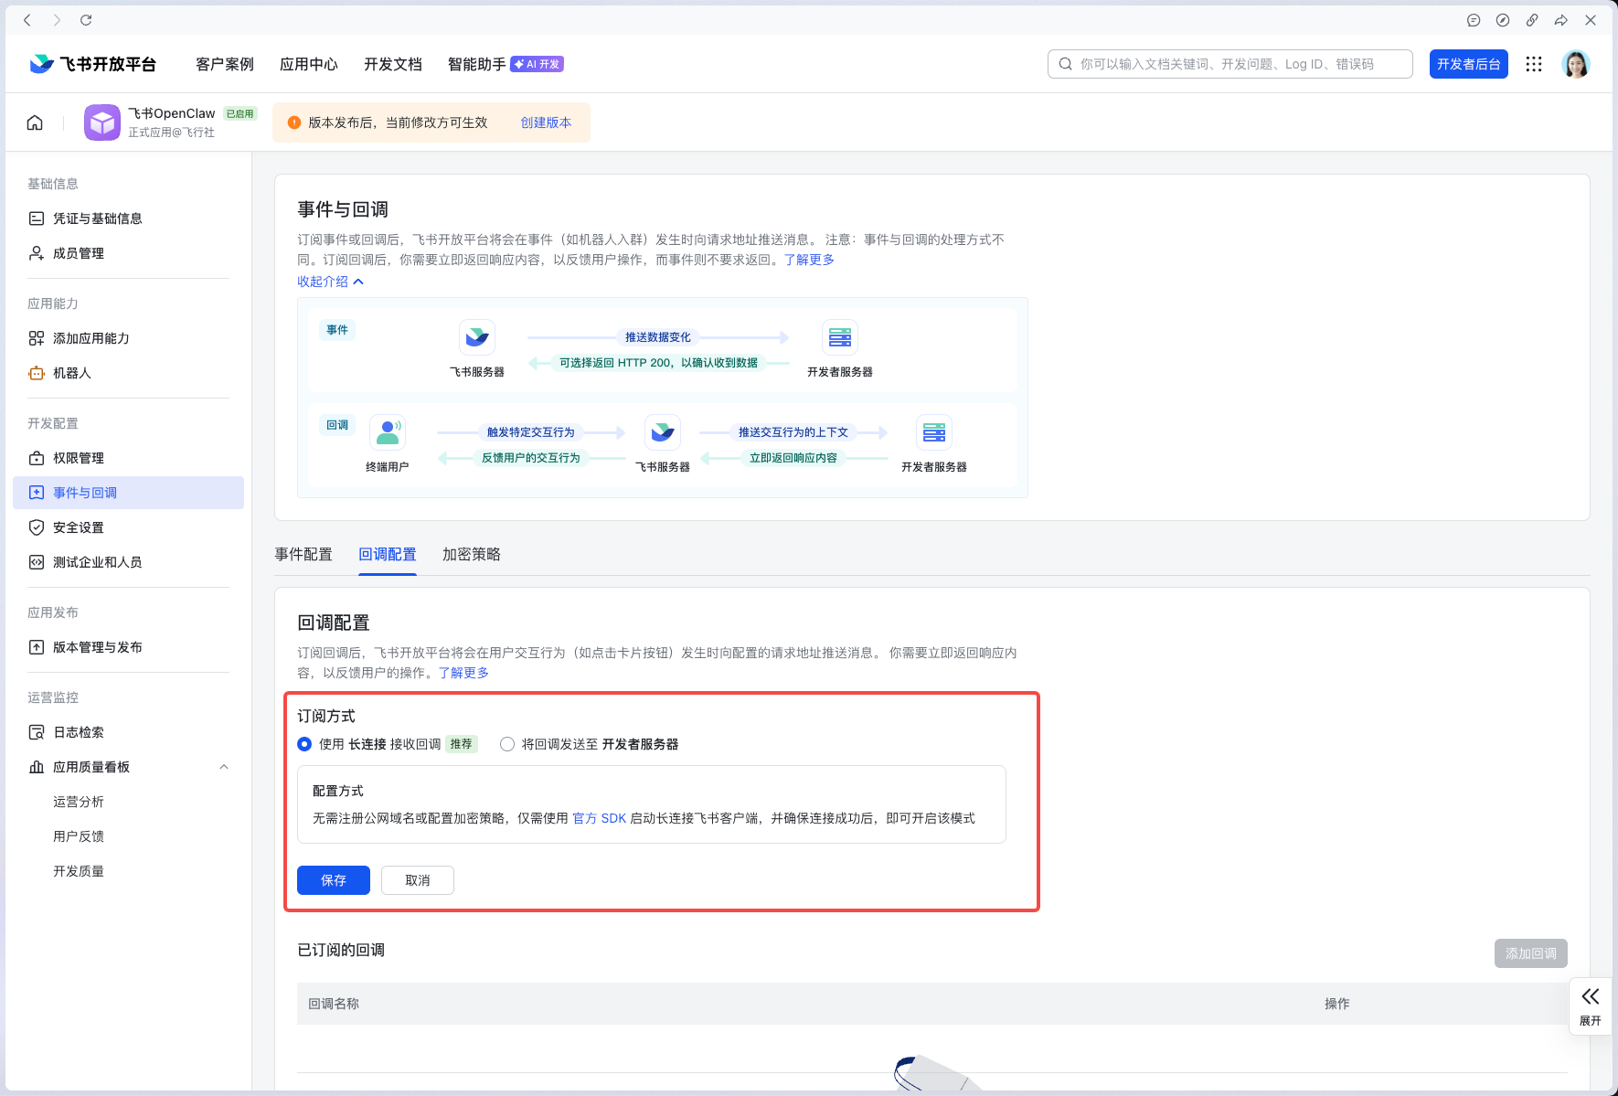1618x1096 pixels.
Task: Open the 创建版本 link
Action: pyautogui.click(x=546, y=122)
